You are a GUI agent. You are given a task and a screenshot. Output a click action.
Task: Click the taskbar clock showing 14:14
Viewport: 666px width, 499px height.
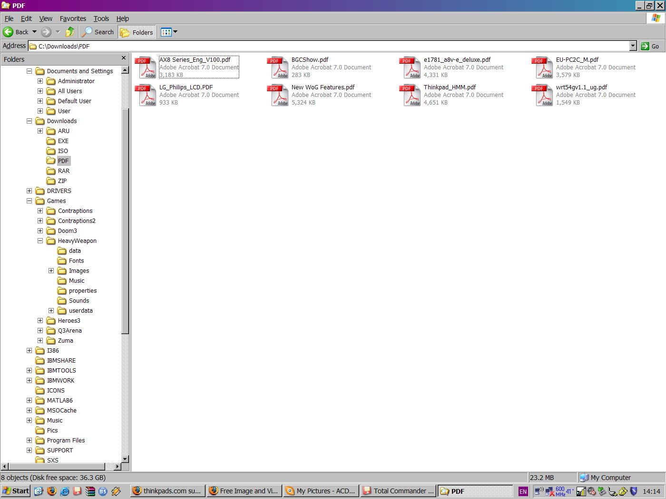point(651,491)
